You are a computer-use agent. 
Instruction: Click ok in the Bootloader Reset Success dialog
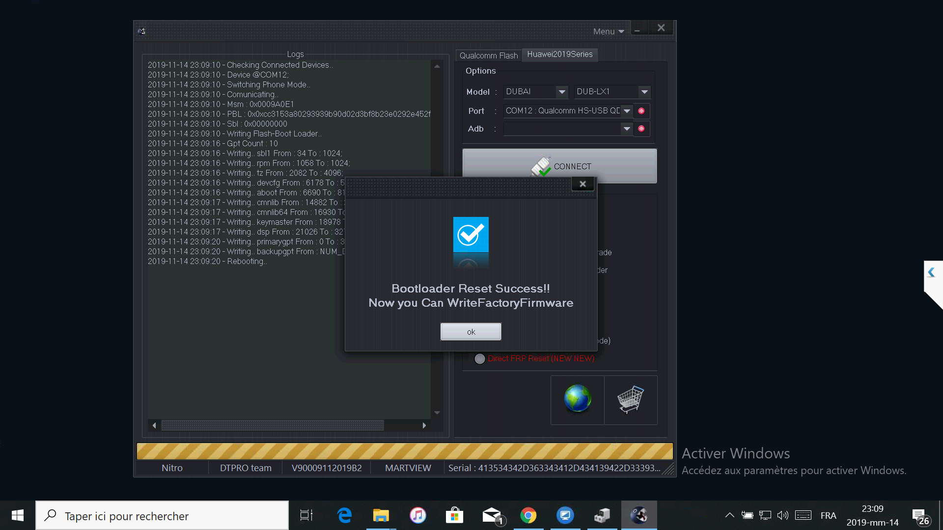[471, 332]
